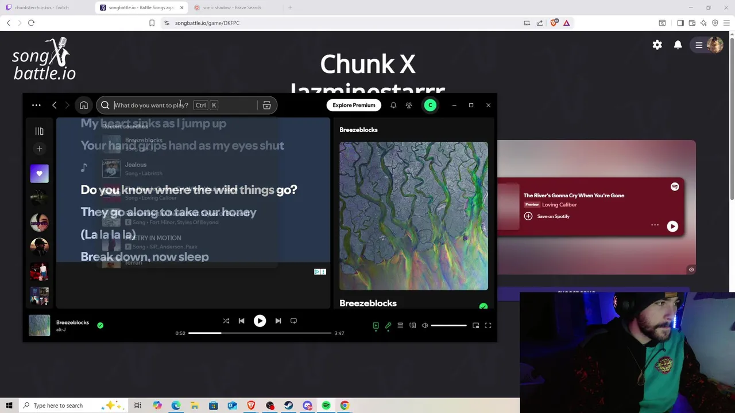The image size is (735, 413).
Task: Open Spotify notifications bell
Action: click(x=393, y=105)
